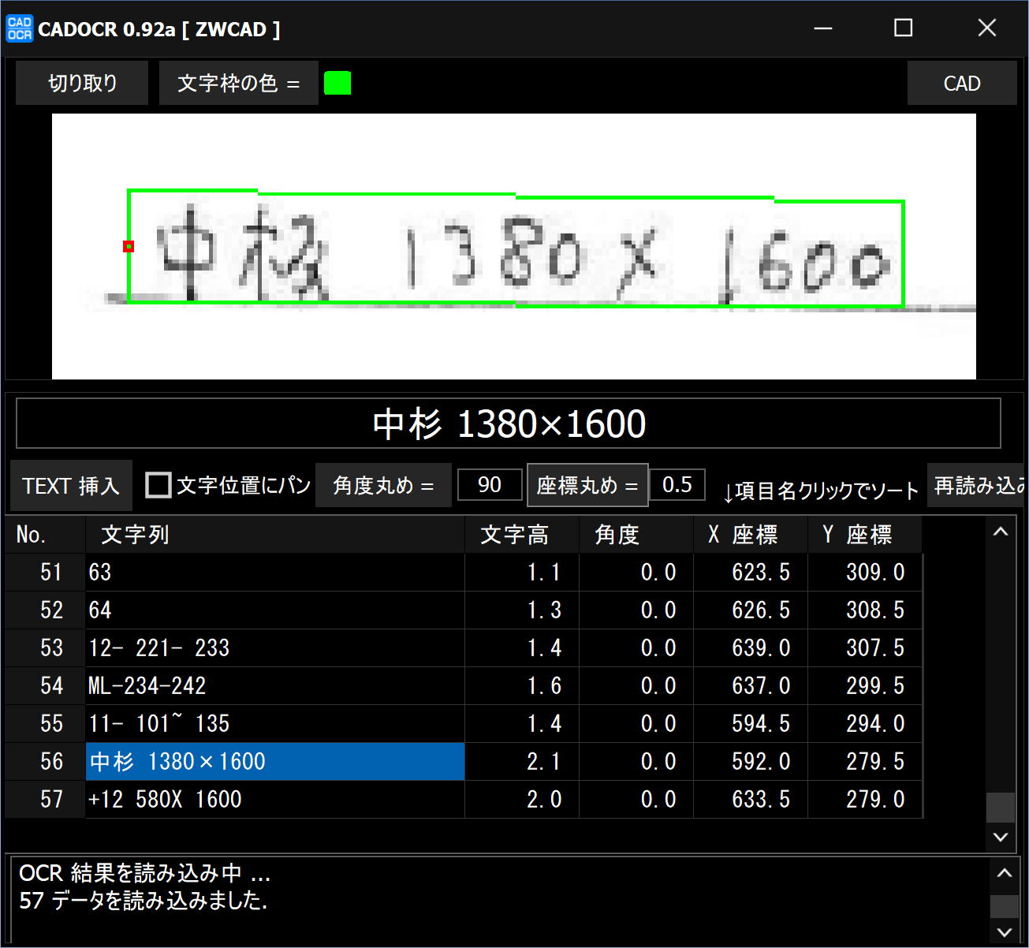Click the red origin marker on image
Screen dimensions: 1029x948
[129, 247]
